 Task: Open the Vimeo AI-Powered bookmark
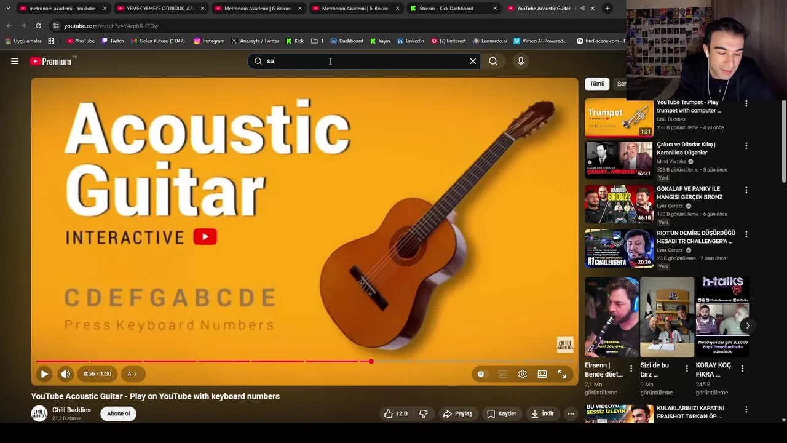540,41
